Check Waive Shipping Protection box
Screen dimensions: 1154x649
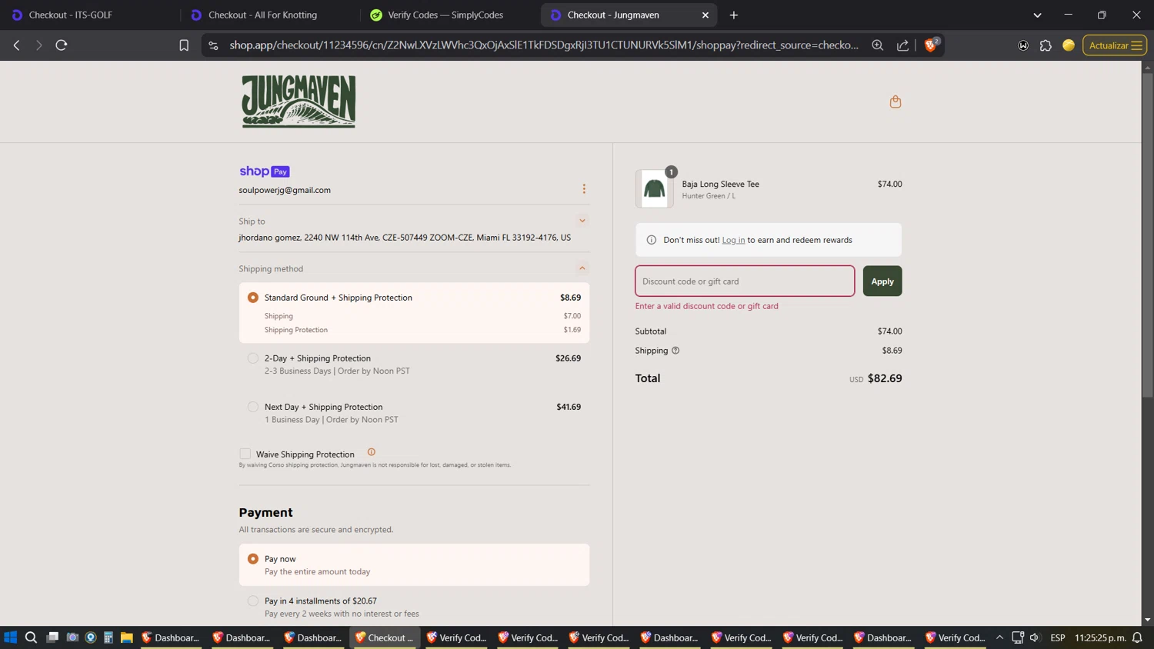pyautogui.click(x=245, y=454)
